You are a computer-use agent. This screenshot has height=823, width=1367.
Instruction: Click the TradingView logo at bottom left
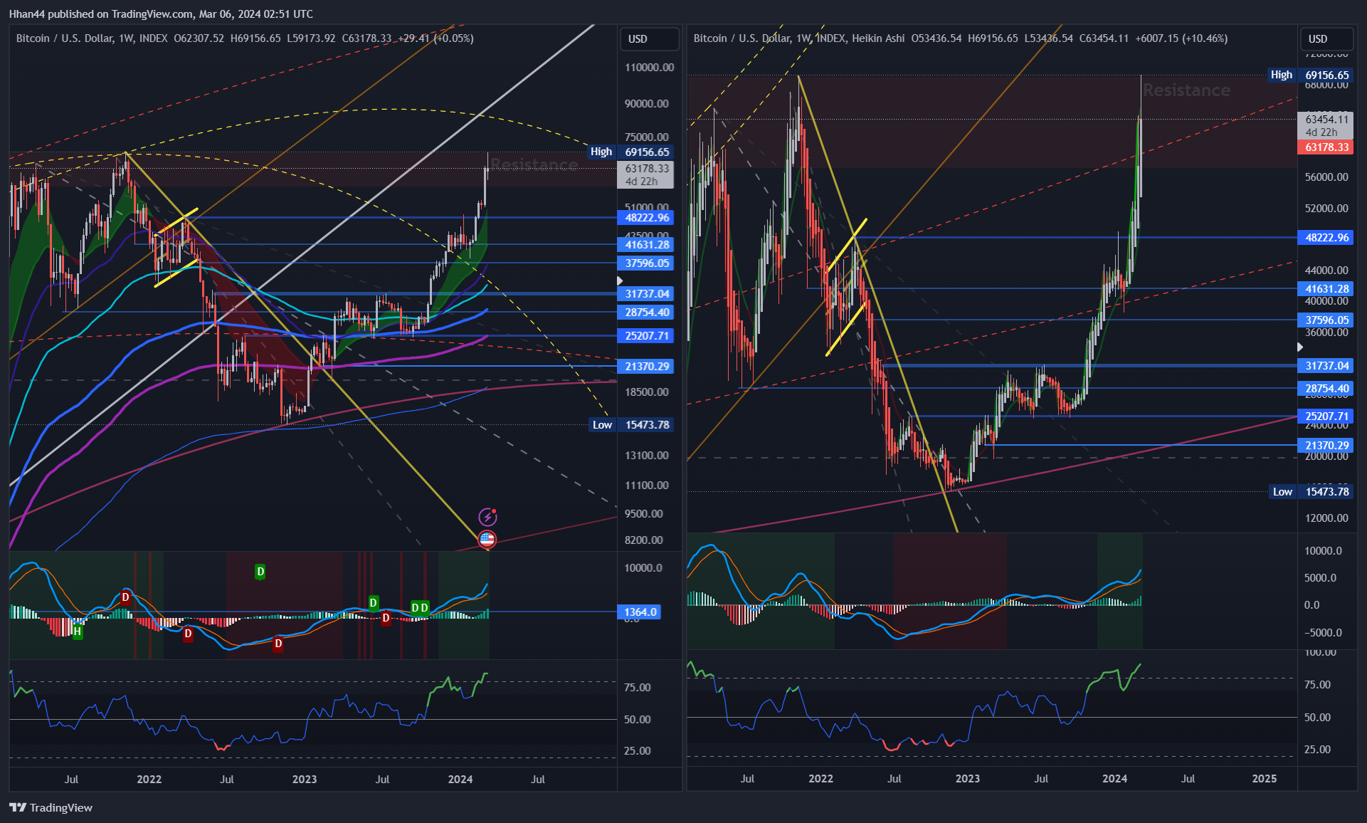coord(51,807)
